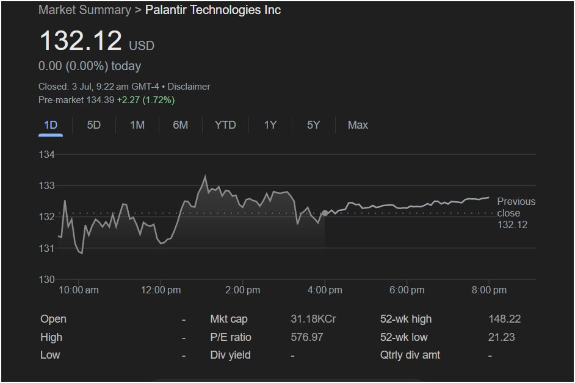The height and width of the screenshot is (383, 575).
Task: Click the 2:00 pm axis label
Action: click(x=243, y=290)
